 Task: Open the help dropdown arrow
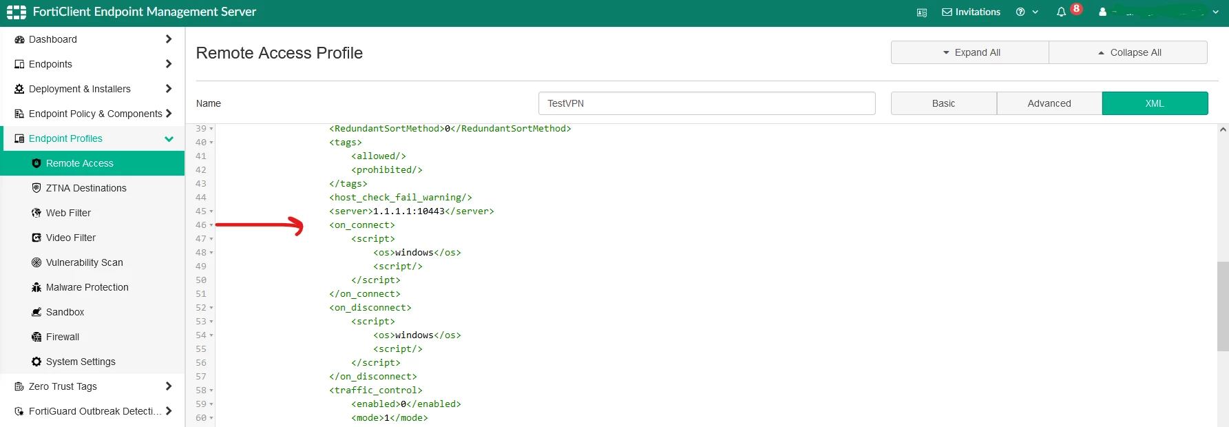[x=1035, y=12]
